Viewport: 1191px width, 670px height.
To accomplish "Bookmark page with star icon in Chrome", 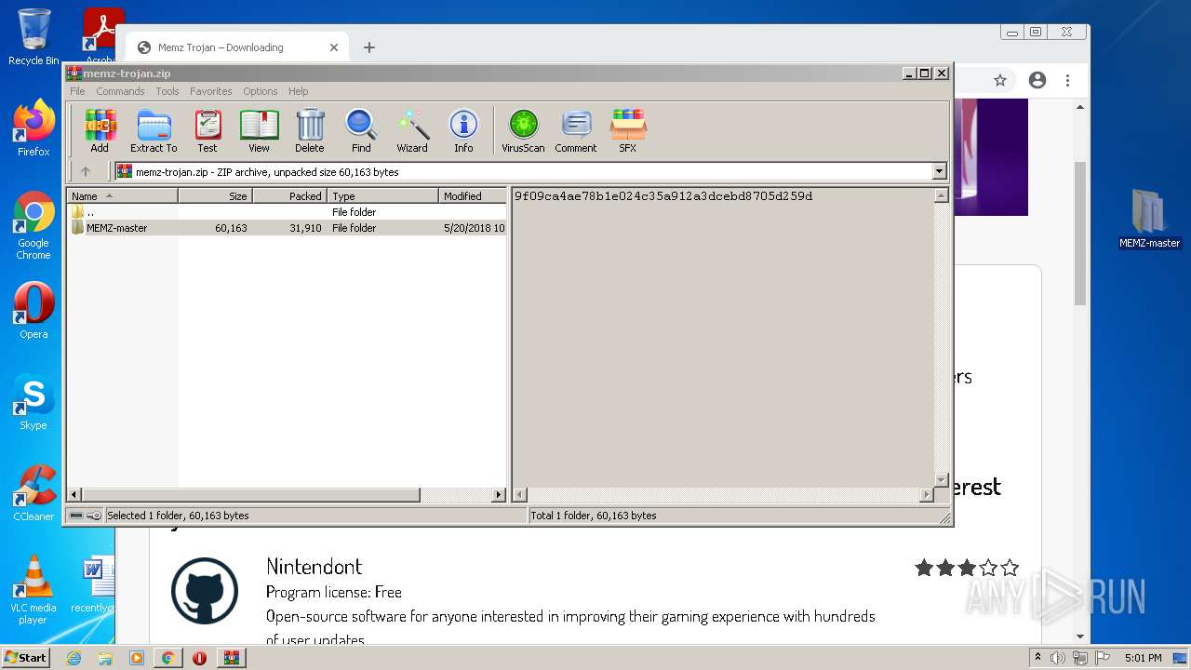I will (x=1000, y=81).
